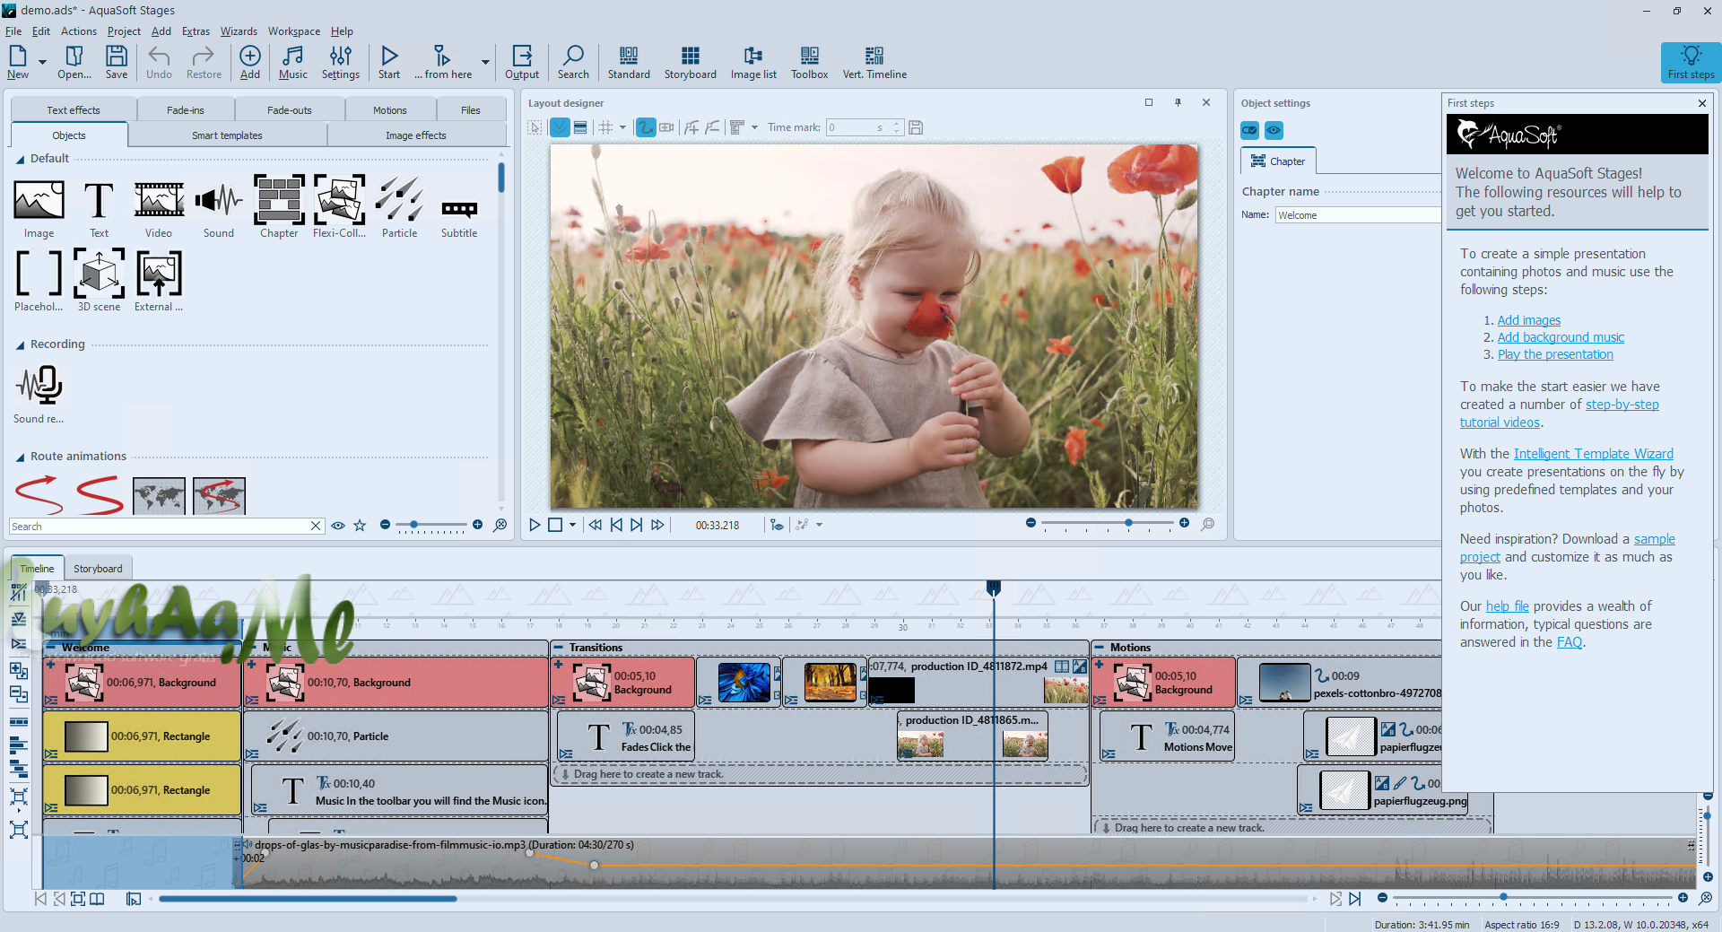1722x932 pixels.
Task: Select the Placeholder object icon
Action: [x=39, y=282]
